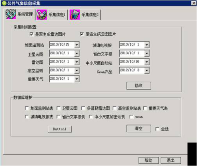Click the palette icon for 采集信息1
Image resolution: width=197 pixels, height=166 pixels.
42,15
